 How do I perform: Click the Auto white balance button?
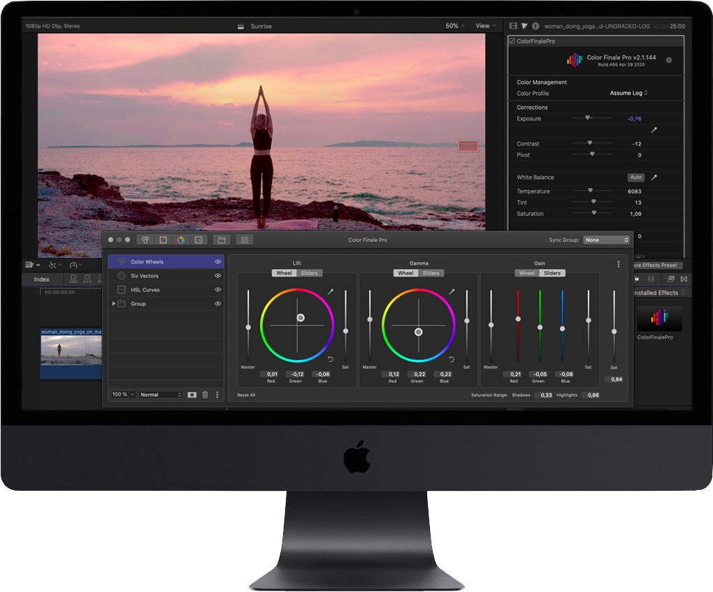[x=635, y=178]
